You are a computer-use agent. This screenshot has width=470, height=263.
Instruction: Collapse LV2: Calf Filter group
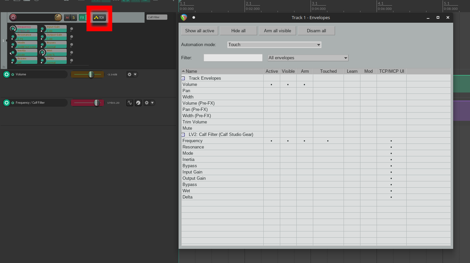(183, 134)
